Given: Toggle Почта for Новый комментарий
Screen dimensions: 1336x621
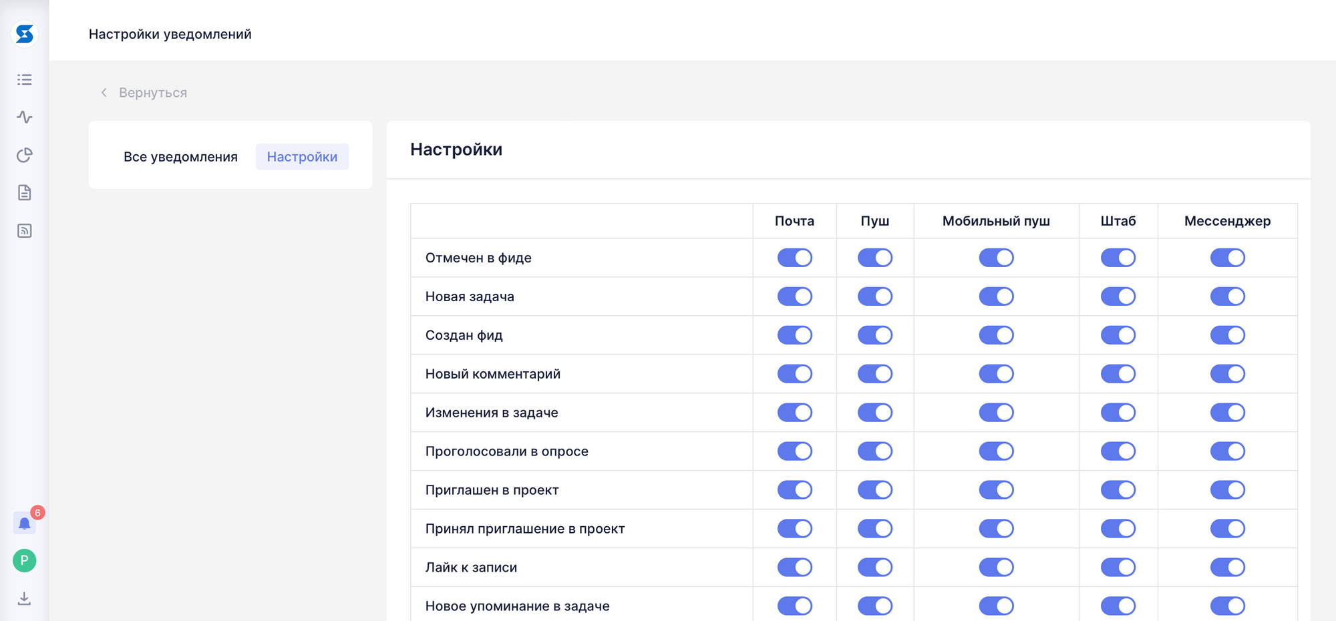Looking at the screenshot, I should (x=795, y=374).
